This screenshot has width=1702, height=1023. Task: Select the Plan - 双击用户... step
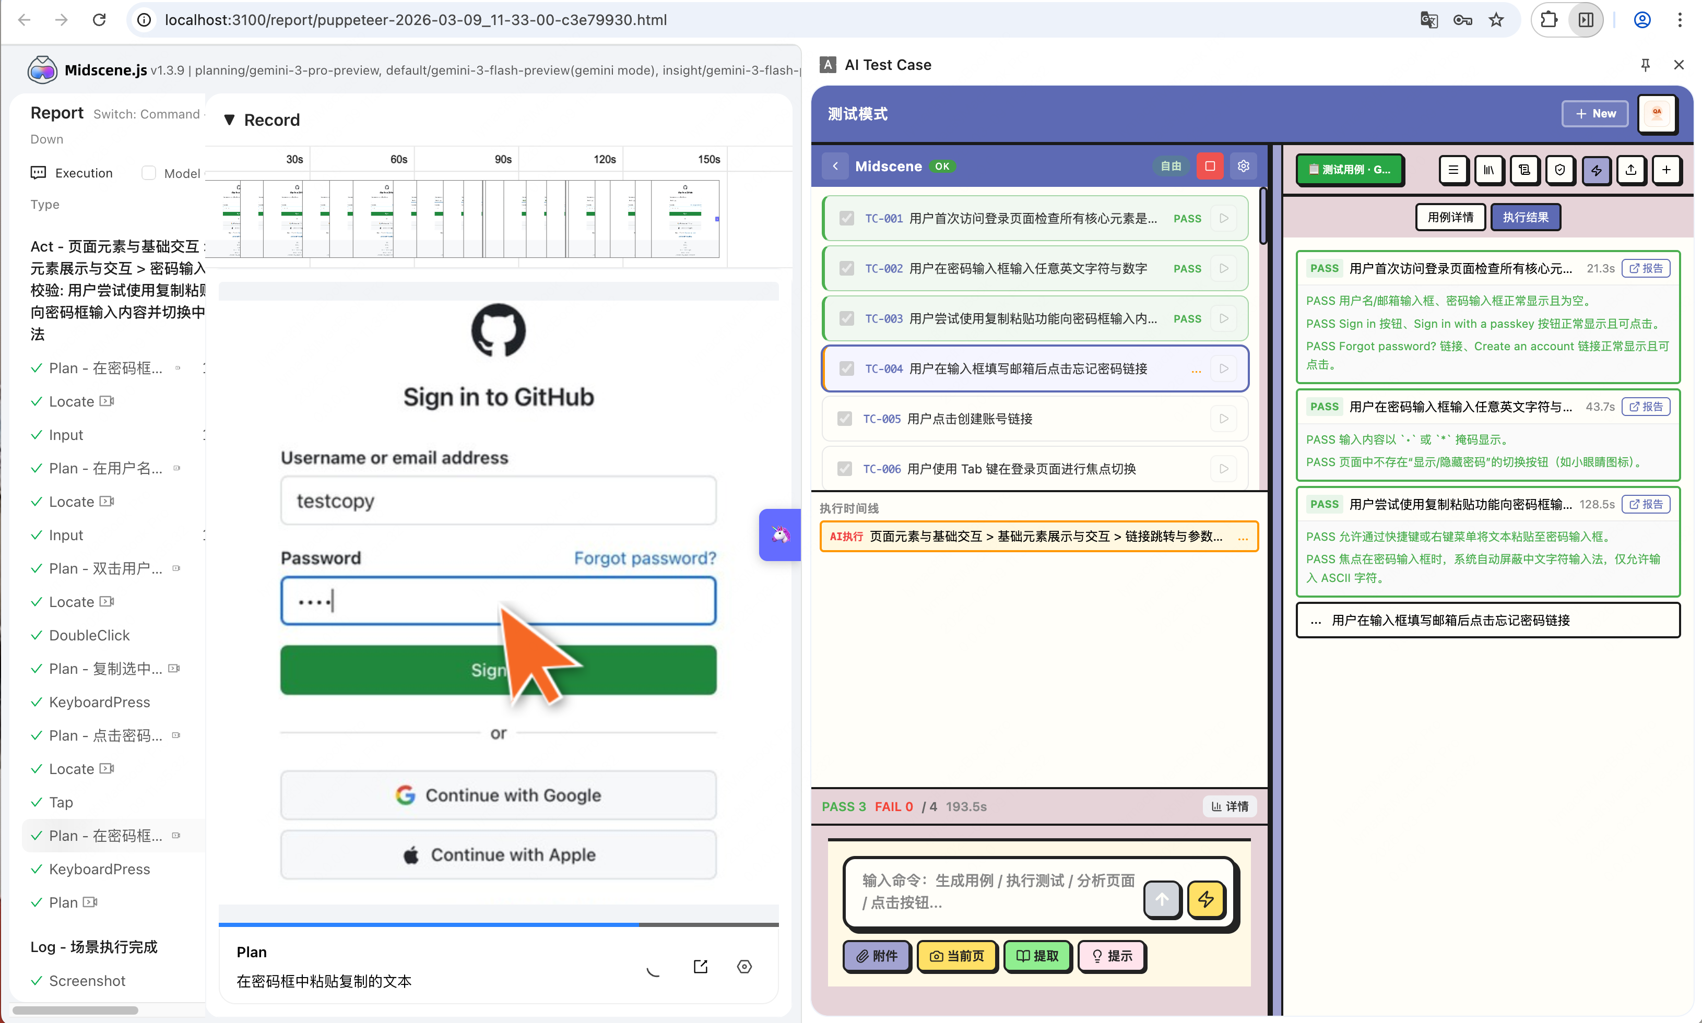pos(105,569)
